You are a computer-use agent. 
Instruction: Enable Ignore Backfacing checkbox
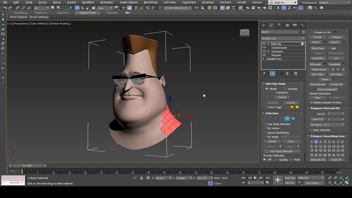pos(266,133)
